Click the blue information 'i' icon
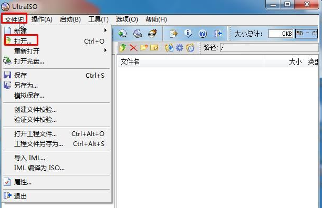322x208 pixels. (188, 33)
